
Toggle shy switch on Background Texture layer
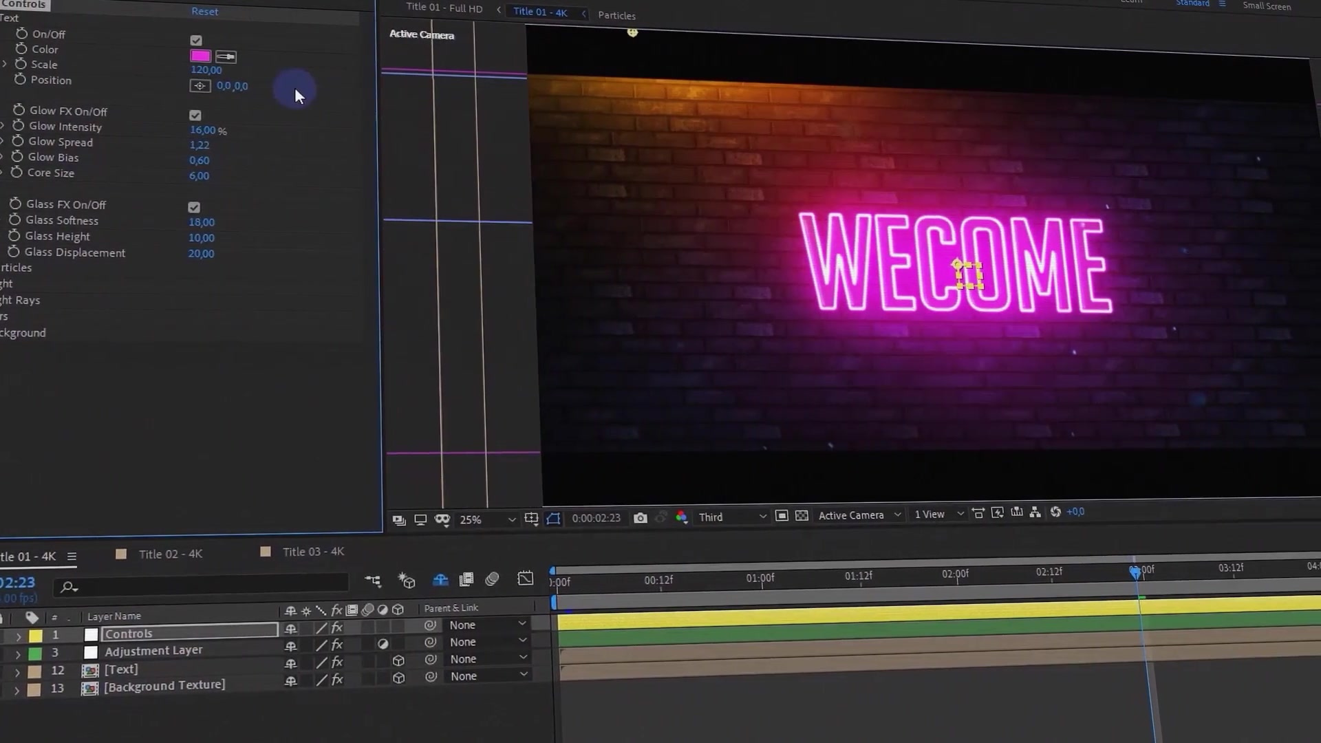pyautogui.click(x=290, y=680)
